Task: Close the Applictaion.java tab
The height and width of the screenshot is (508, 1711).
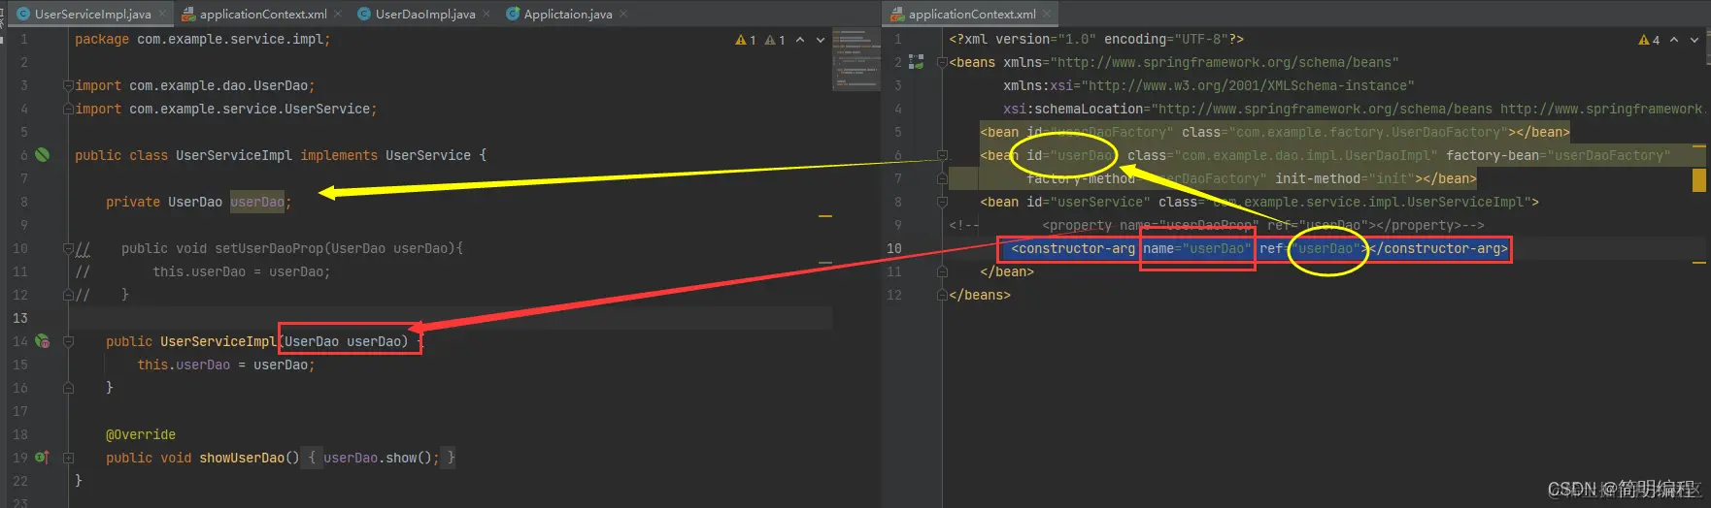Action: 623,14
